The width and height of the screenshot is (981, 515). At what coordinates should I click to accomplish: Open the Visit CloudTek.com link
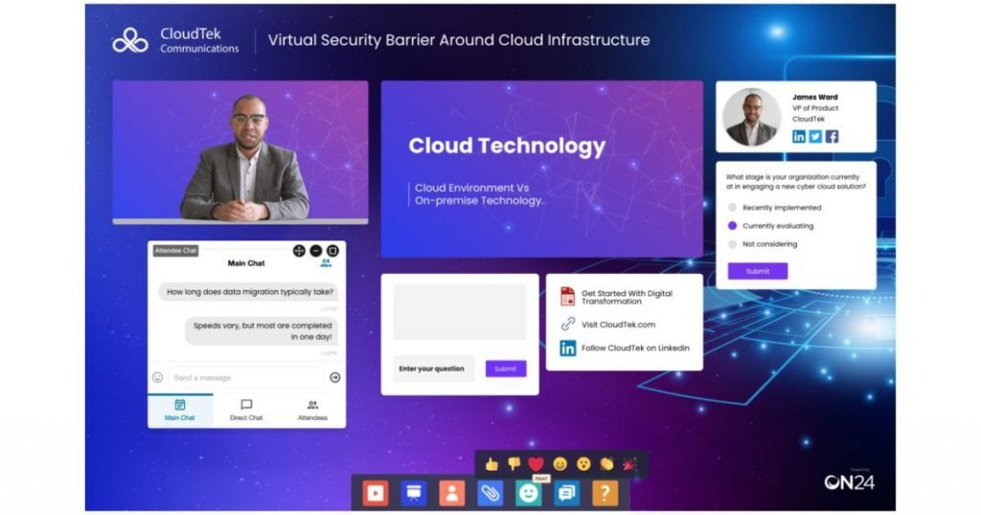click(618, 325)
